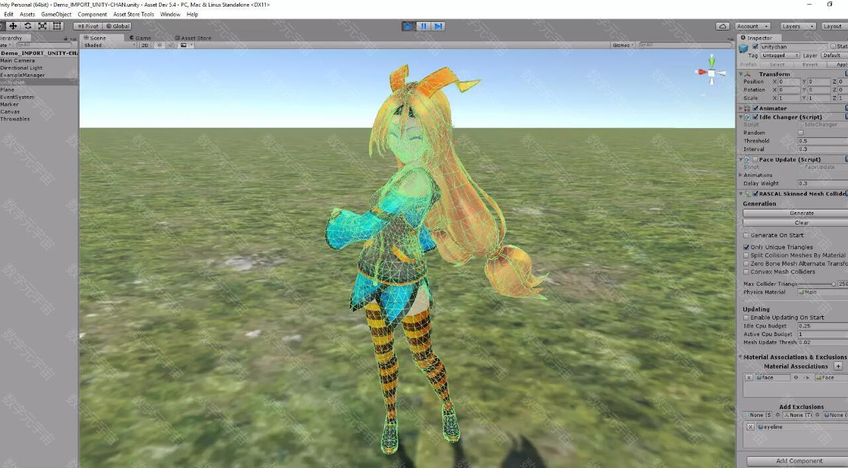This screenshot has width=848, height=468.
Task: Switch to the Game tab
Action: click(140, 38)
